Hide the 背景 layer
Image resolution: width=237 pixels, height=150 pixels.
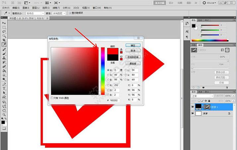[x=193, y=113]
